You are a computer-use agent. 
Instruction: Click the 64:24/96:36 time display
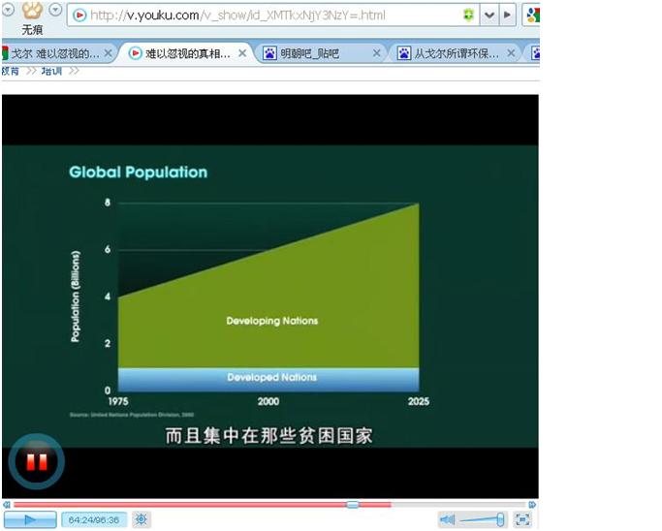coord(94,519)
